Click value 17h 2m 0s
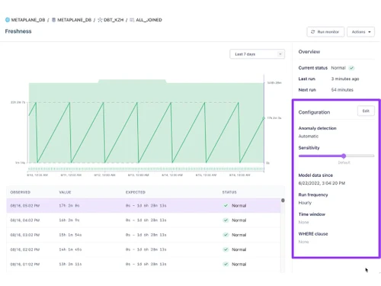 (x=69, y=205)
